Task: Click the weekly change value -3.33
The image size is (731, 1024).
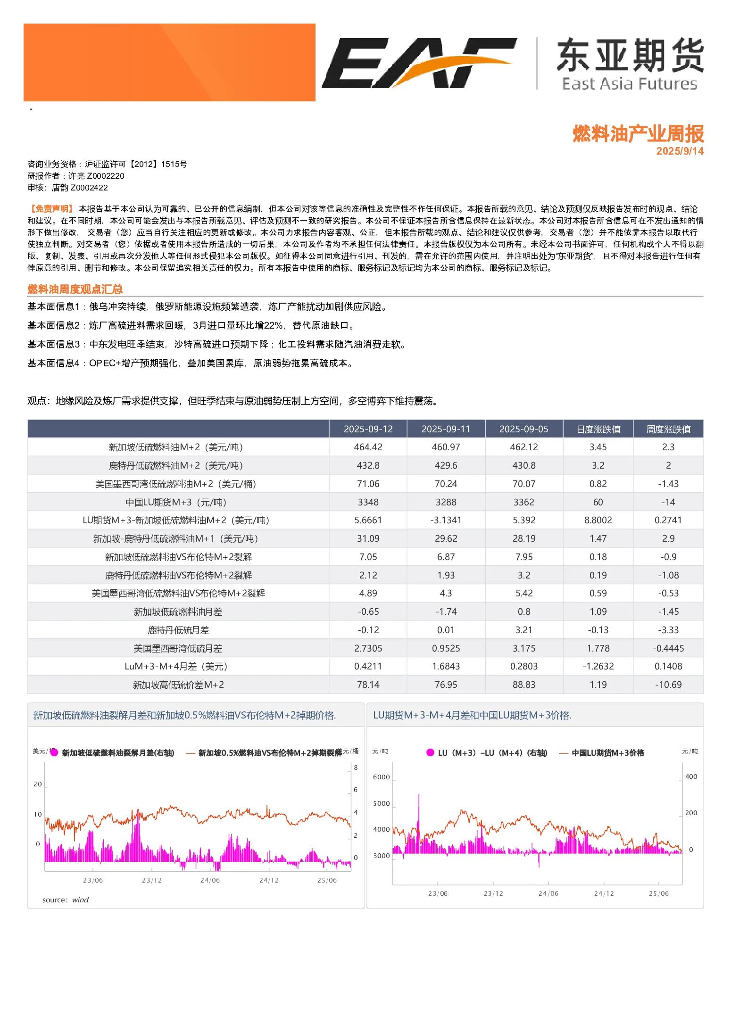Action: tap(668, 630)
